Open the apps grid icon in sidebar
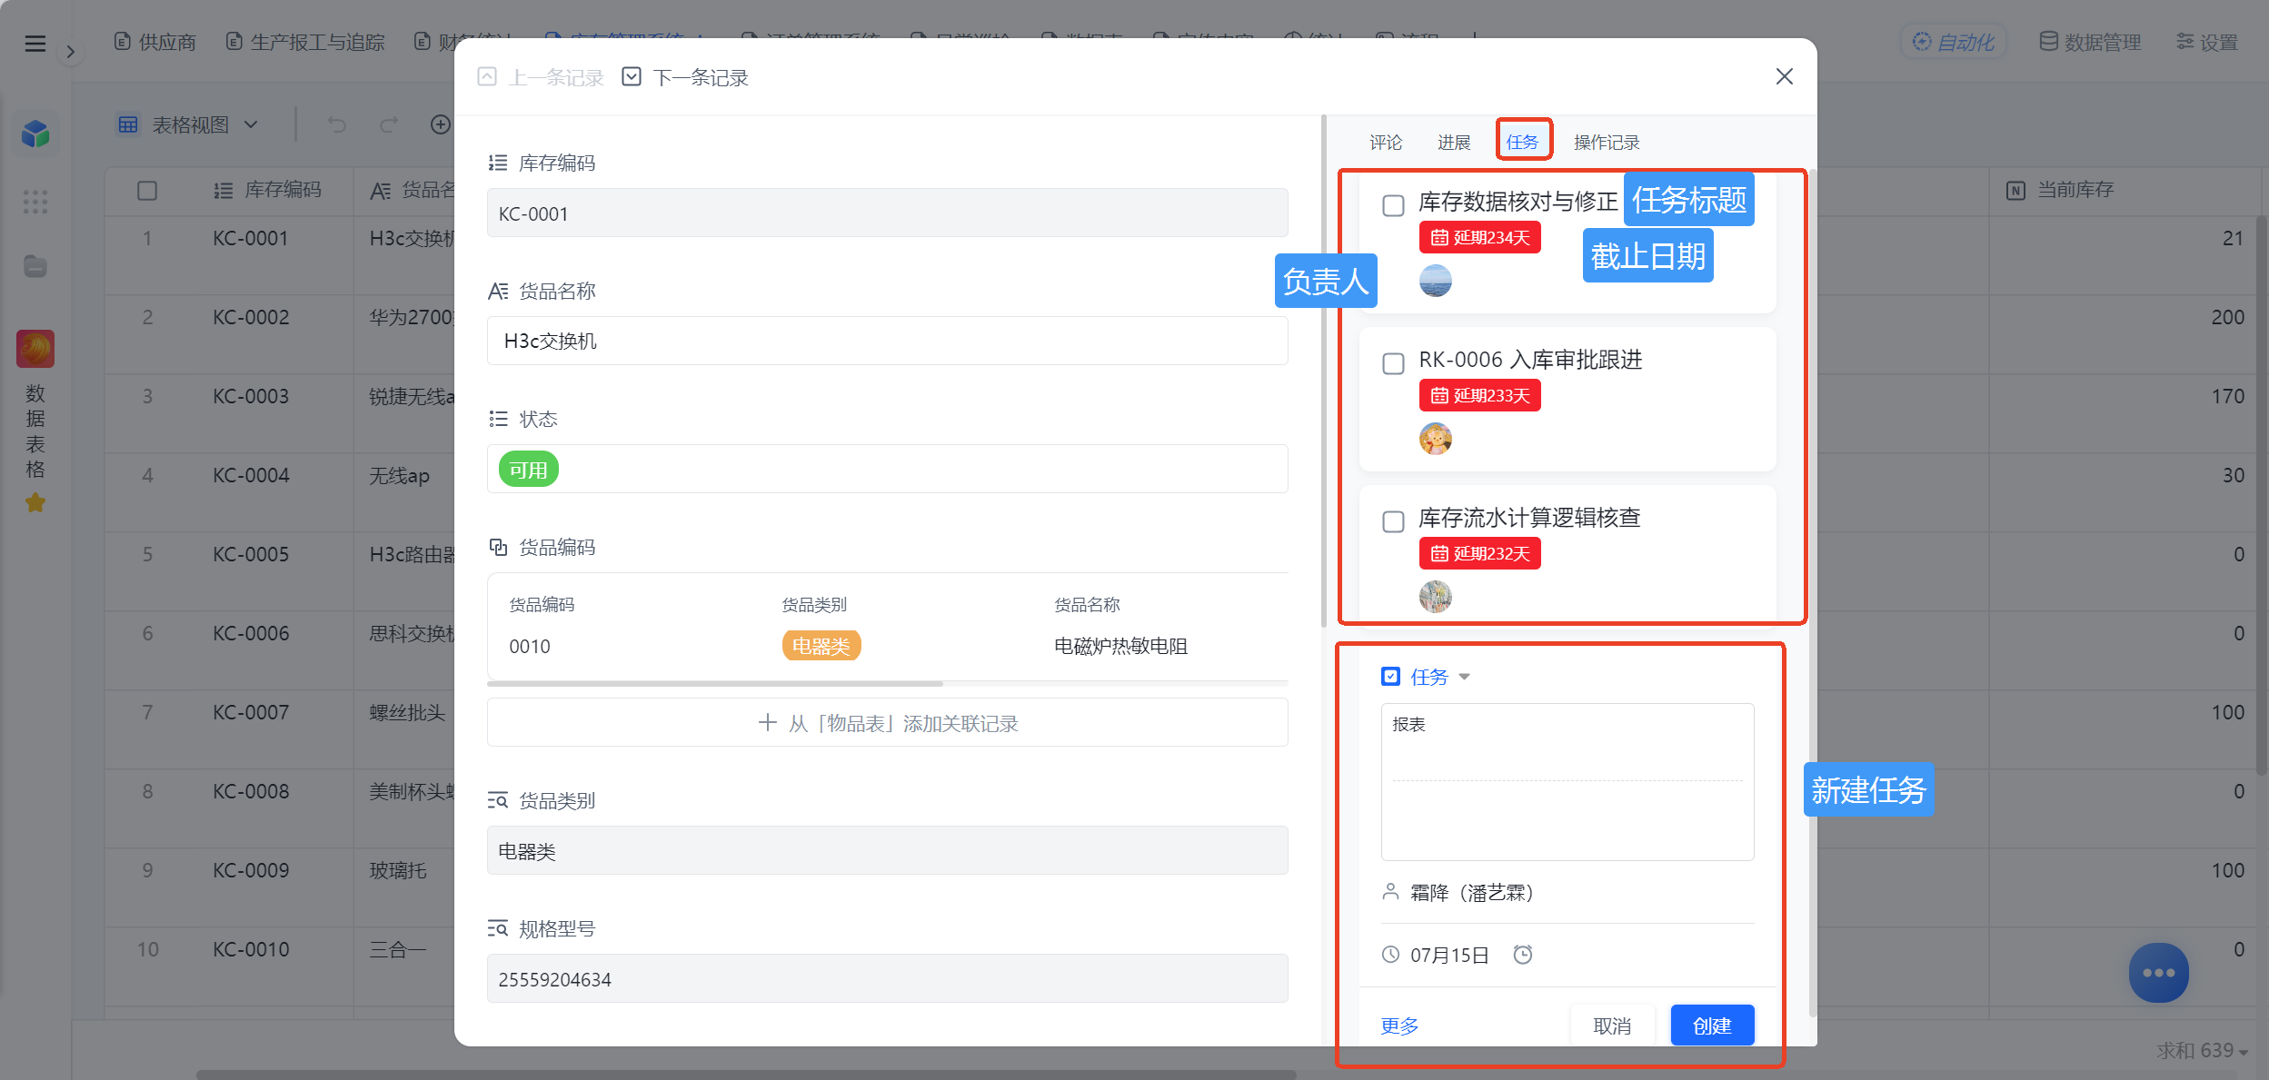The width and height of the screenshot is (2269, 1080). coord(35,202)
